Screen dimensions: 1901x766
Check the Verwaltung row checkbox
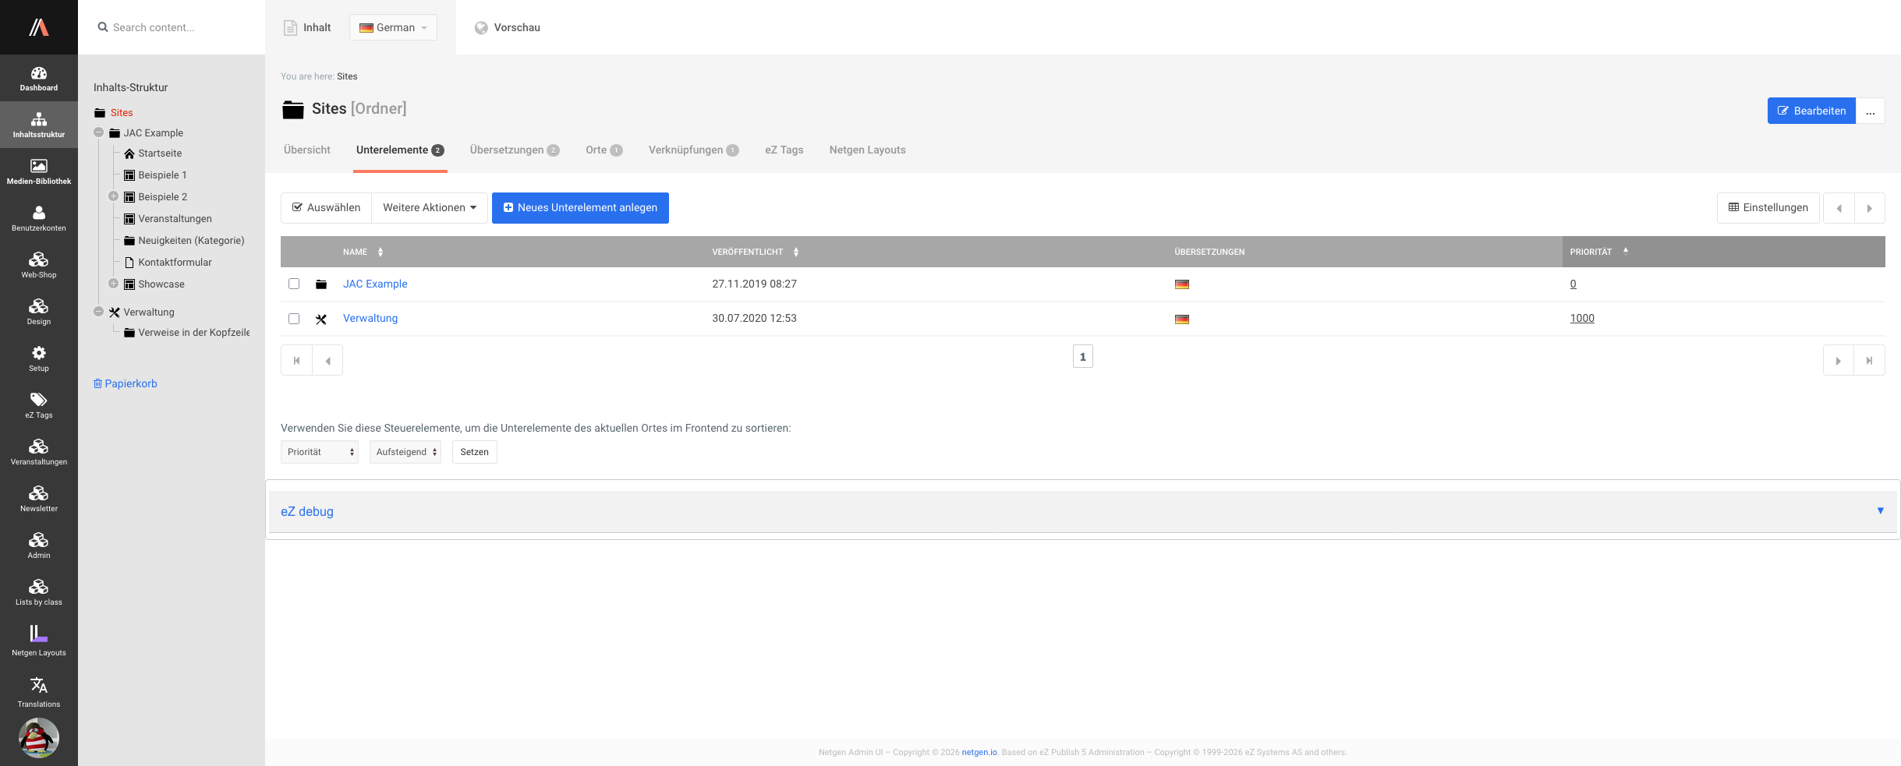tap(294, 319)
